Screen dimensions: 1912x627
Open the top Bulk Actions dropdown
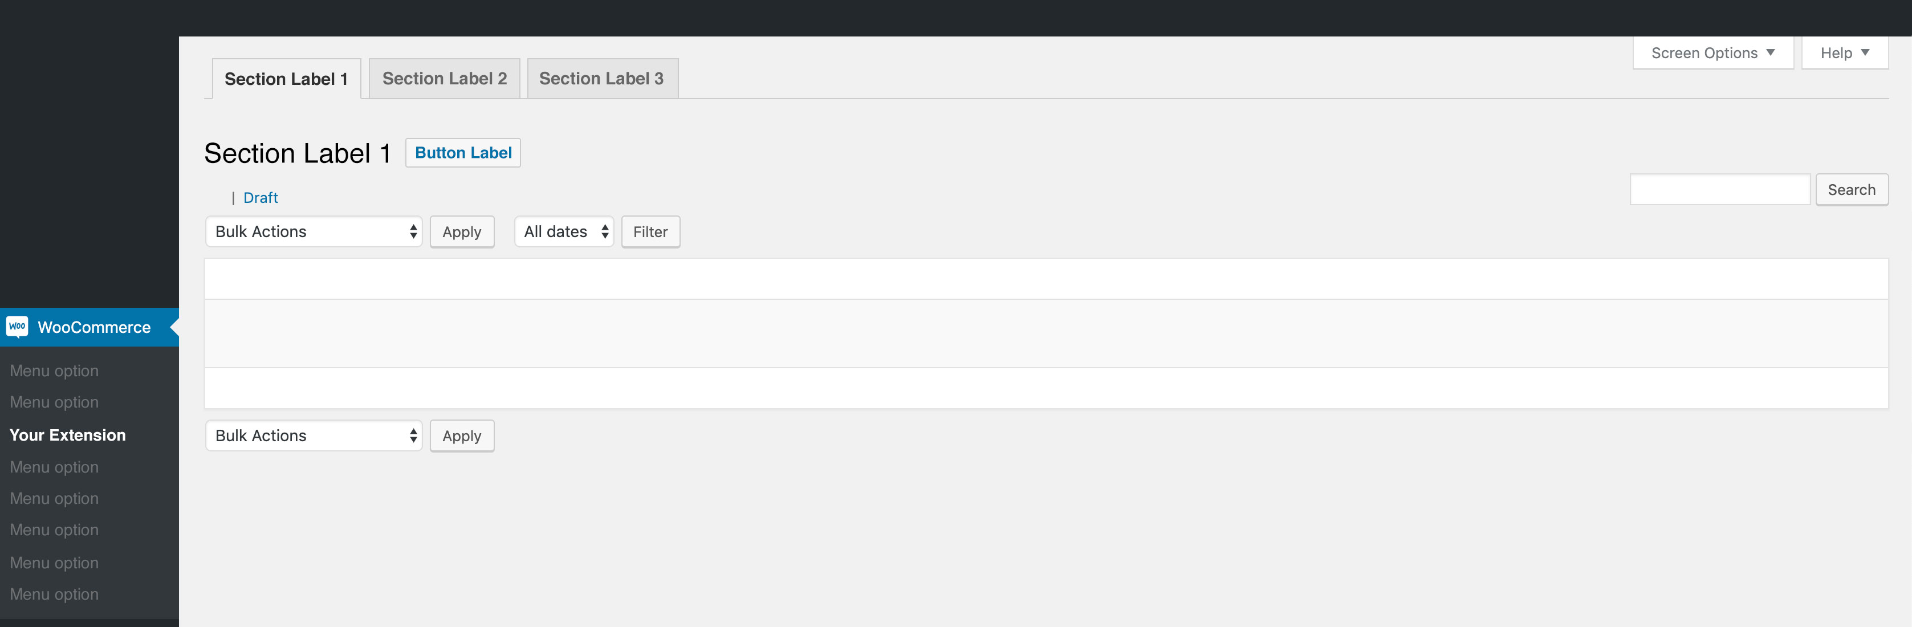click(314, 231)
